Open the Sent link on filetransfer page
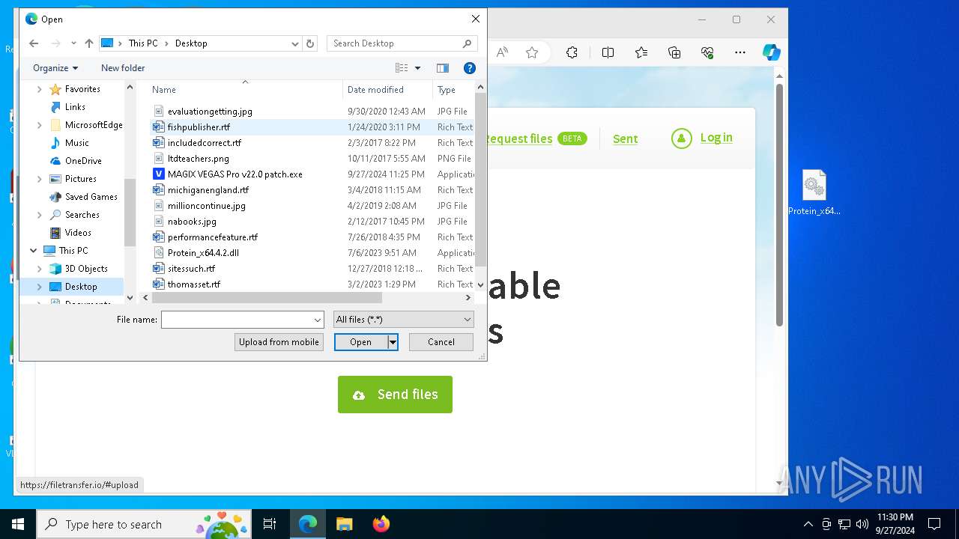This screenshot has height=539, width=959. [x=626, y=138]
